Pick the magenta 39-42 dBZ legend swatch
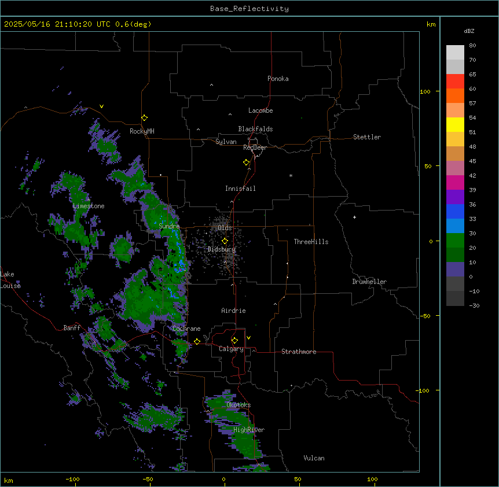The height and width of the screenshot is (487, 499). click(x=455, y=183)
